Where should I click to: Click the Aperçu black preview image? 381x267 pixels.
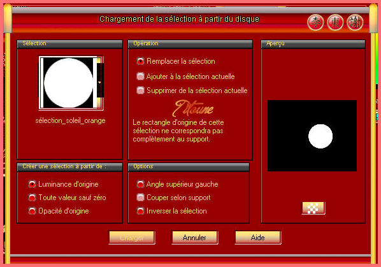coord(312,136)
